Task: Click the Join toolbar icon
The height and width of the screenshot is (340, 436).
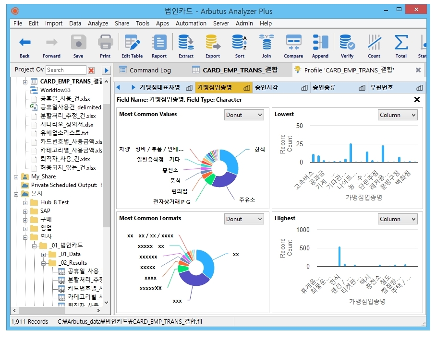Action: click(x=266, y=43)
